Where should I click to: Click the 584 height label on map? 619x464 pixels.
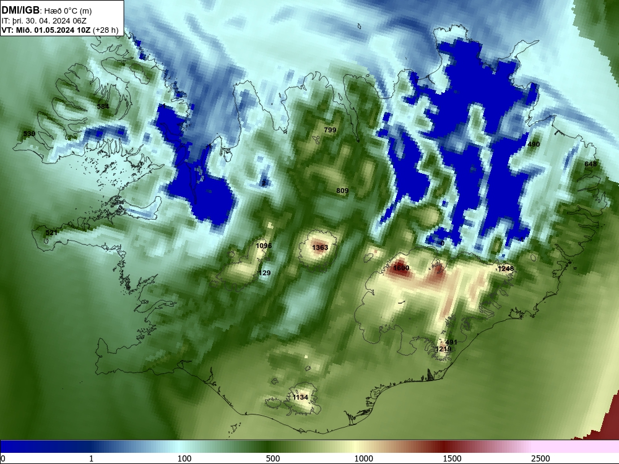(103, 106)
